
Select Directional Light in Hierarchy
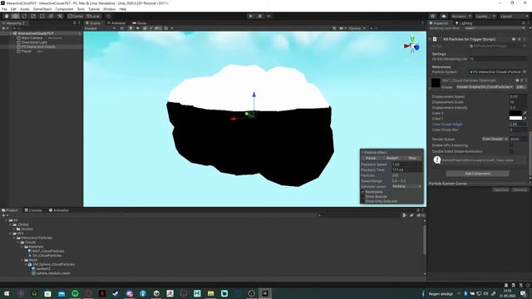tap(33, 42)
